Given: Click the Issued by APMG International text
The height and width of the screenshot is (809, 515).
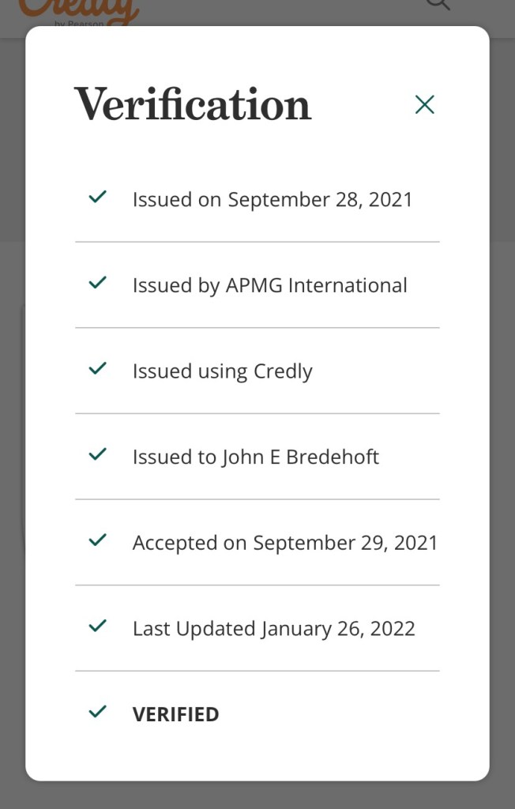Looking at the screenshot, I should 269,285.
